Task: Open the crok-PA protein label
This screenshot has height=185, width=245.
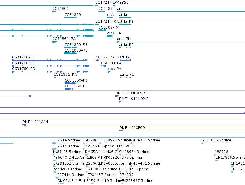Action: (x=115, y=69)
